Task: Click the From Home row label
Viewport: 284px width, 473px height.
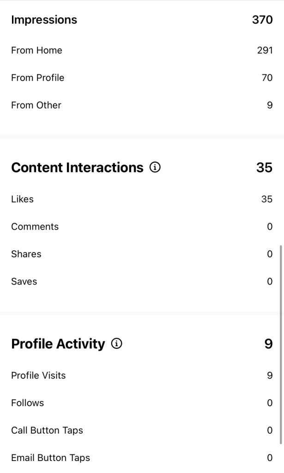Action: click(x=36, y=50)
